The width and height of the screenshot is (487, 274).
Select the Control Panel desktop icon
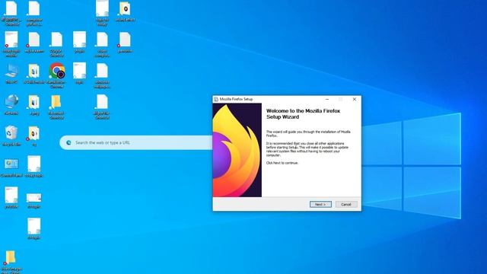coord(11,167)
